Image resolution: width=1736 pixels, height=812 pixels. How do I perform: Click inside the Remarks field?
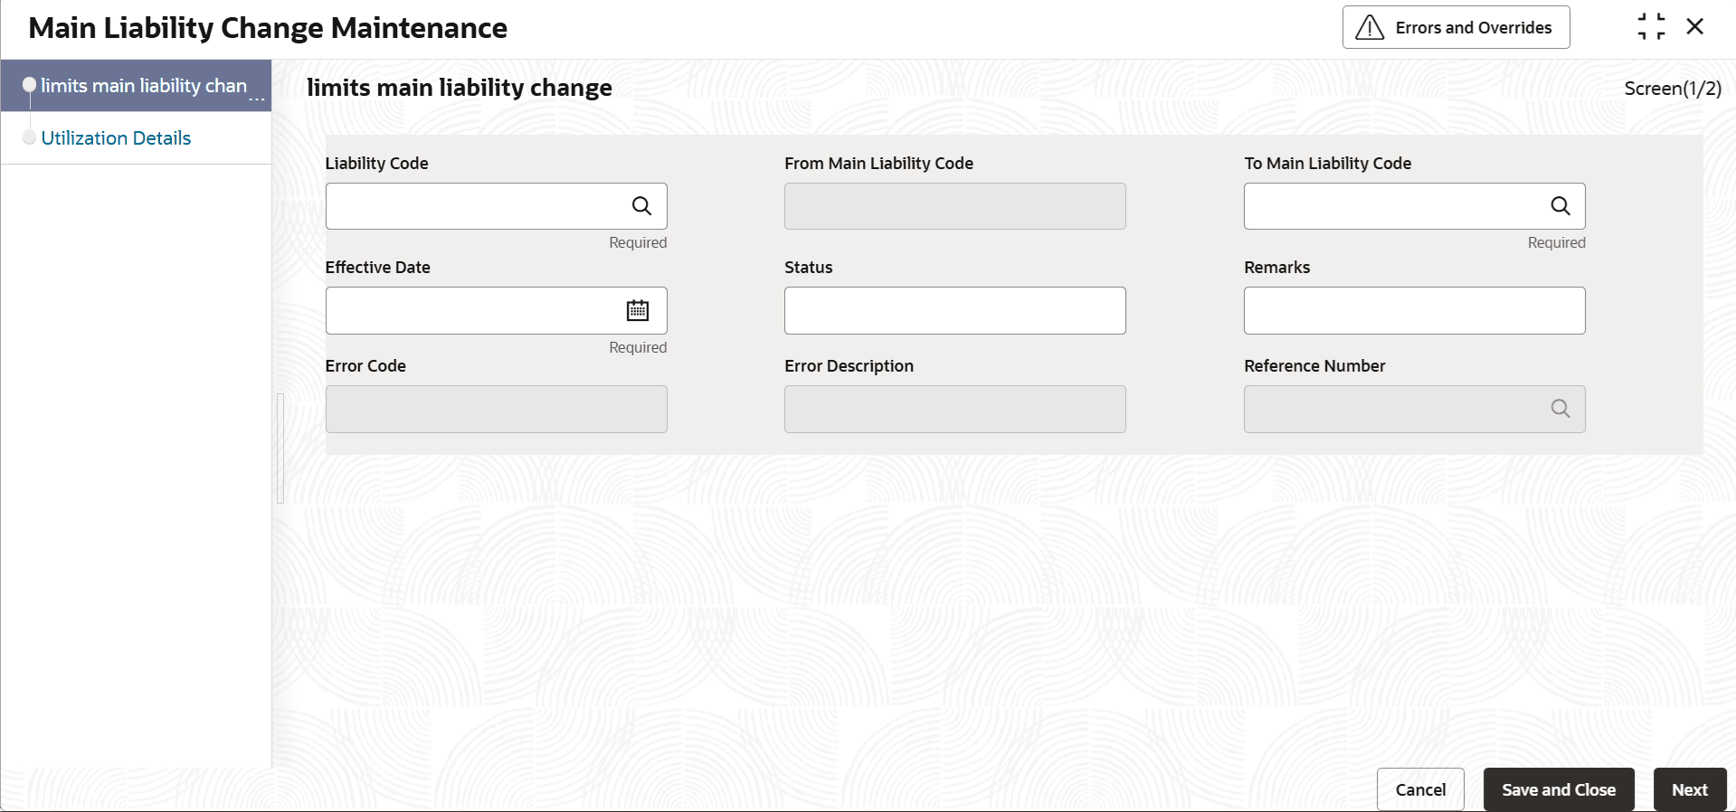coord(1414,311)
